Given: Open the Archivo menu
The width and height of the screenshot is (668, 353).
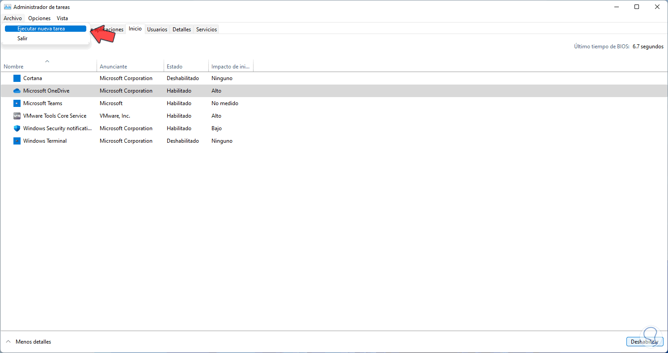Looking at the screenshot, I should coord(13,18).
